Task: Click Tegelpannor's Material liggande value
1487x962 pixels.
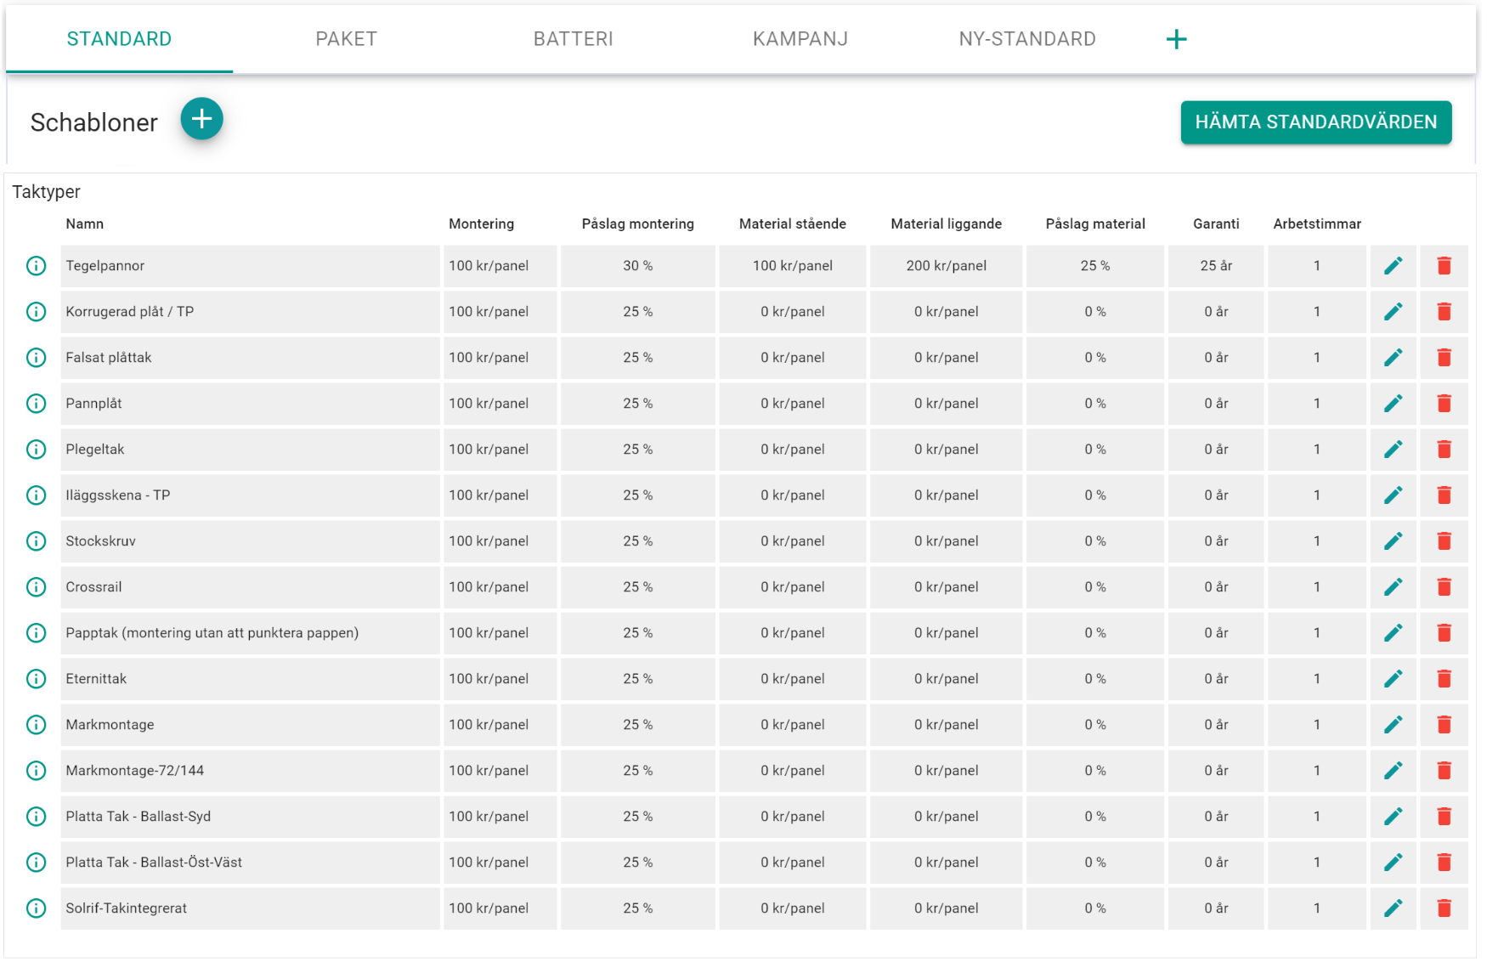Action: pos(946,266)
